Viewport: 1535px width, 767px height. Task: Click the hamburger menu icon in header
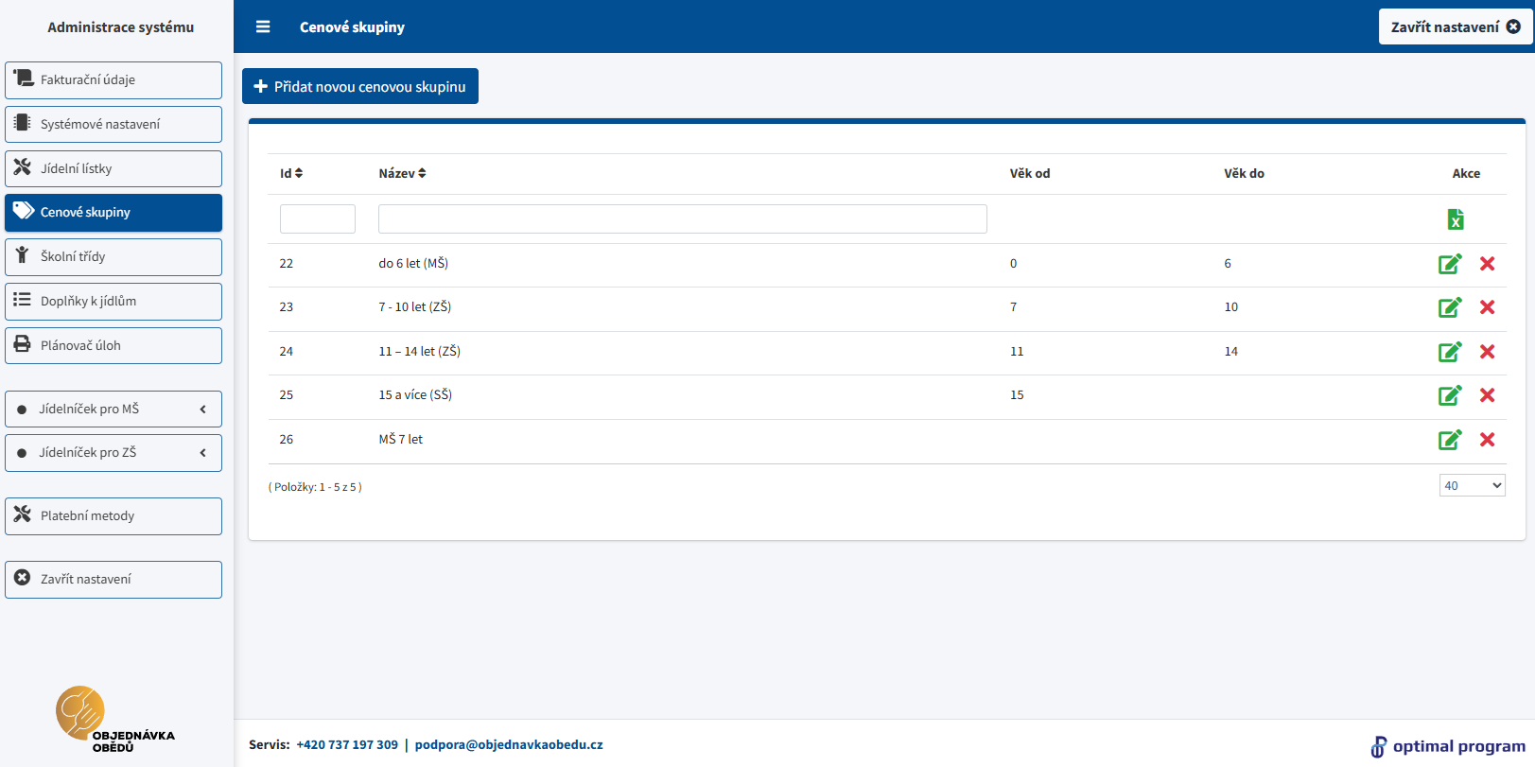(x=263, y=27)
